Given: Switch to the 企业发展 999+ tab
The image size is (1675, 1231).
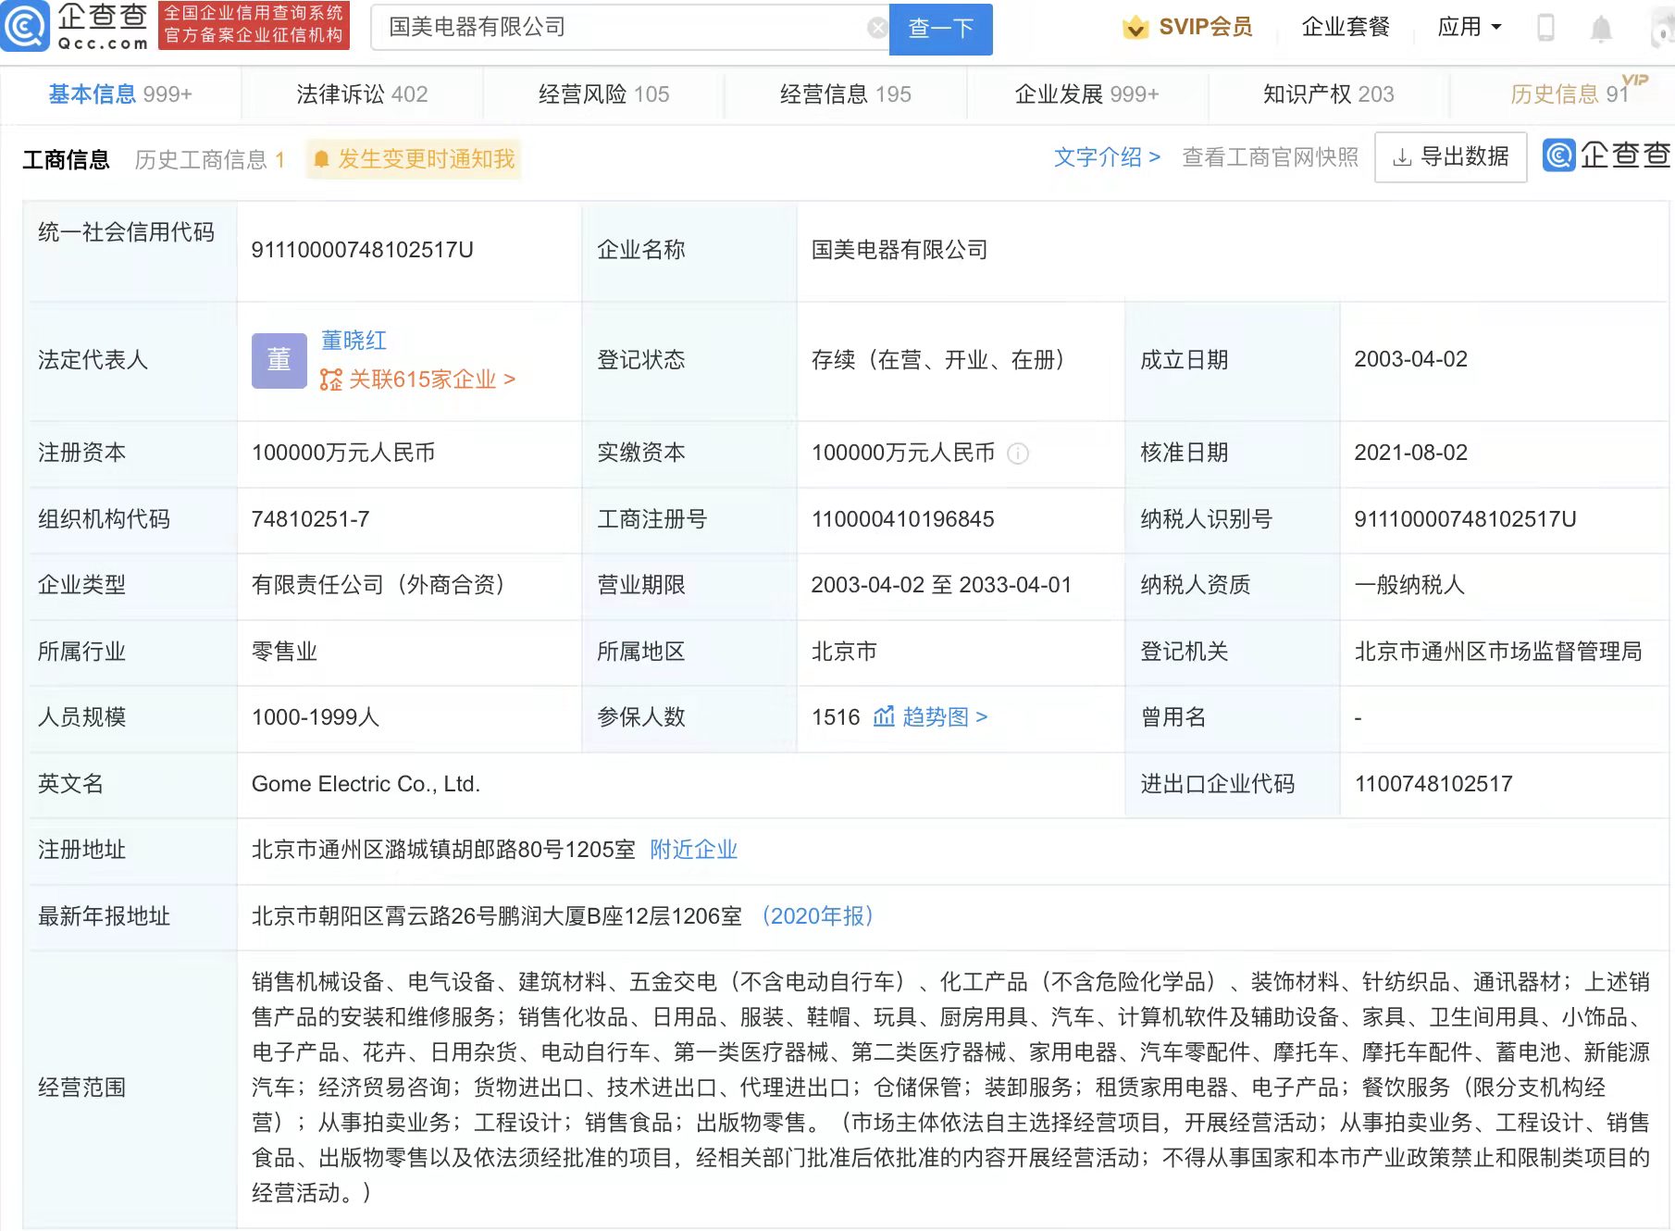Looking at the screenshot, I should pos(1086,93).
